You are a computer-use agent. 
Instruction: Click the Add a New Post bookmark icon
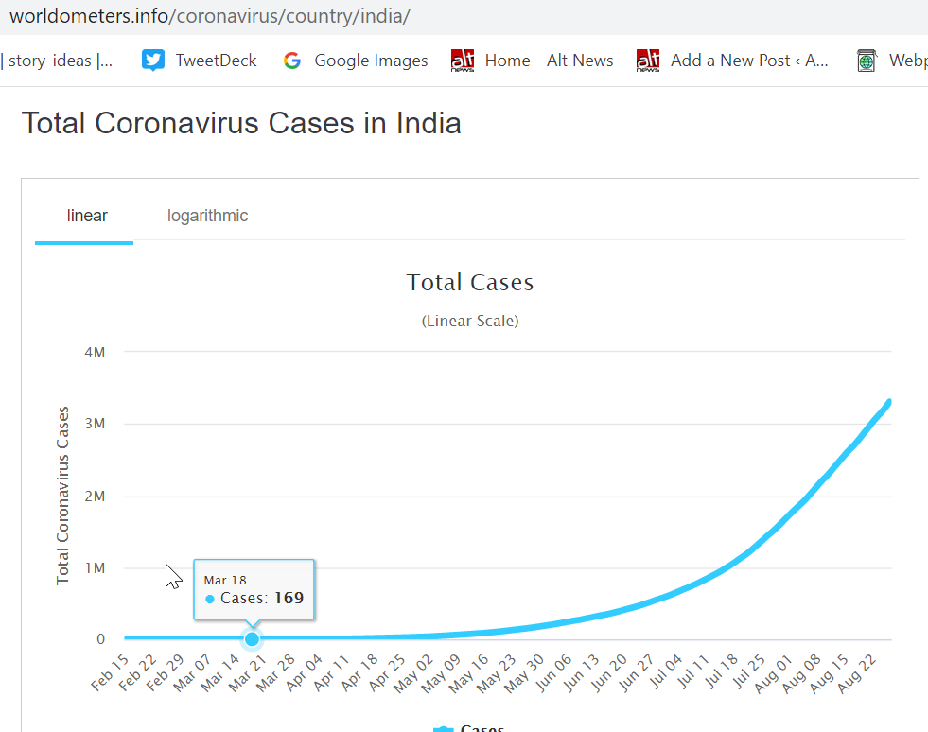tap(648, 61)
